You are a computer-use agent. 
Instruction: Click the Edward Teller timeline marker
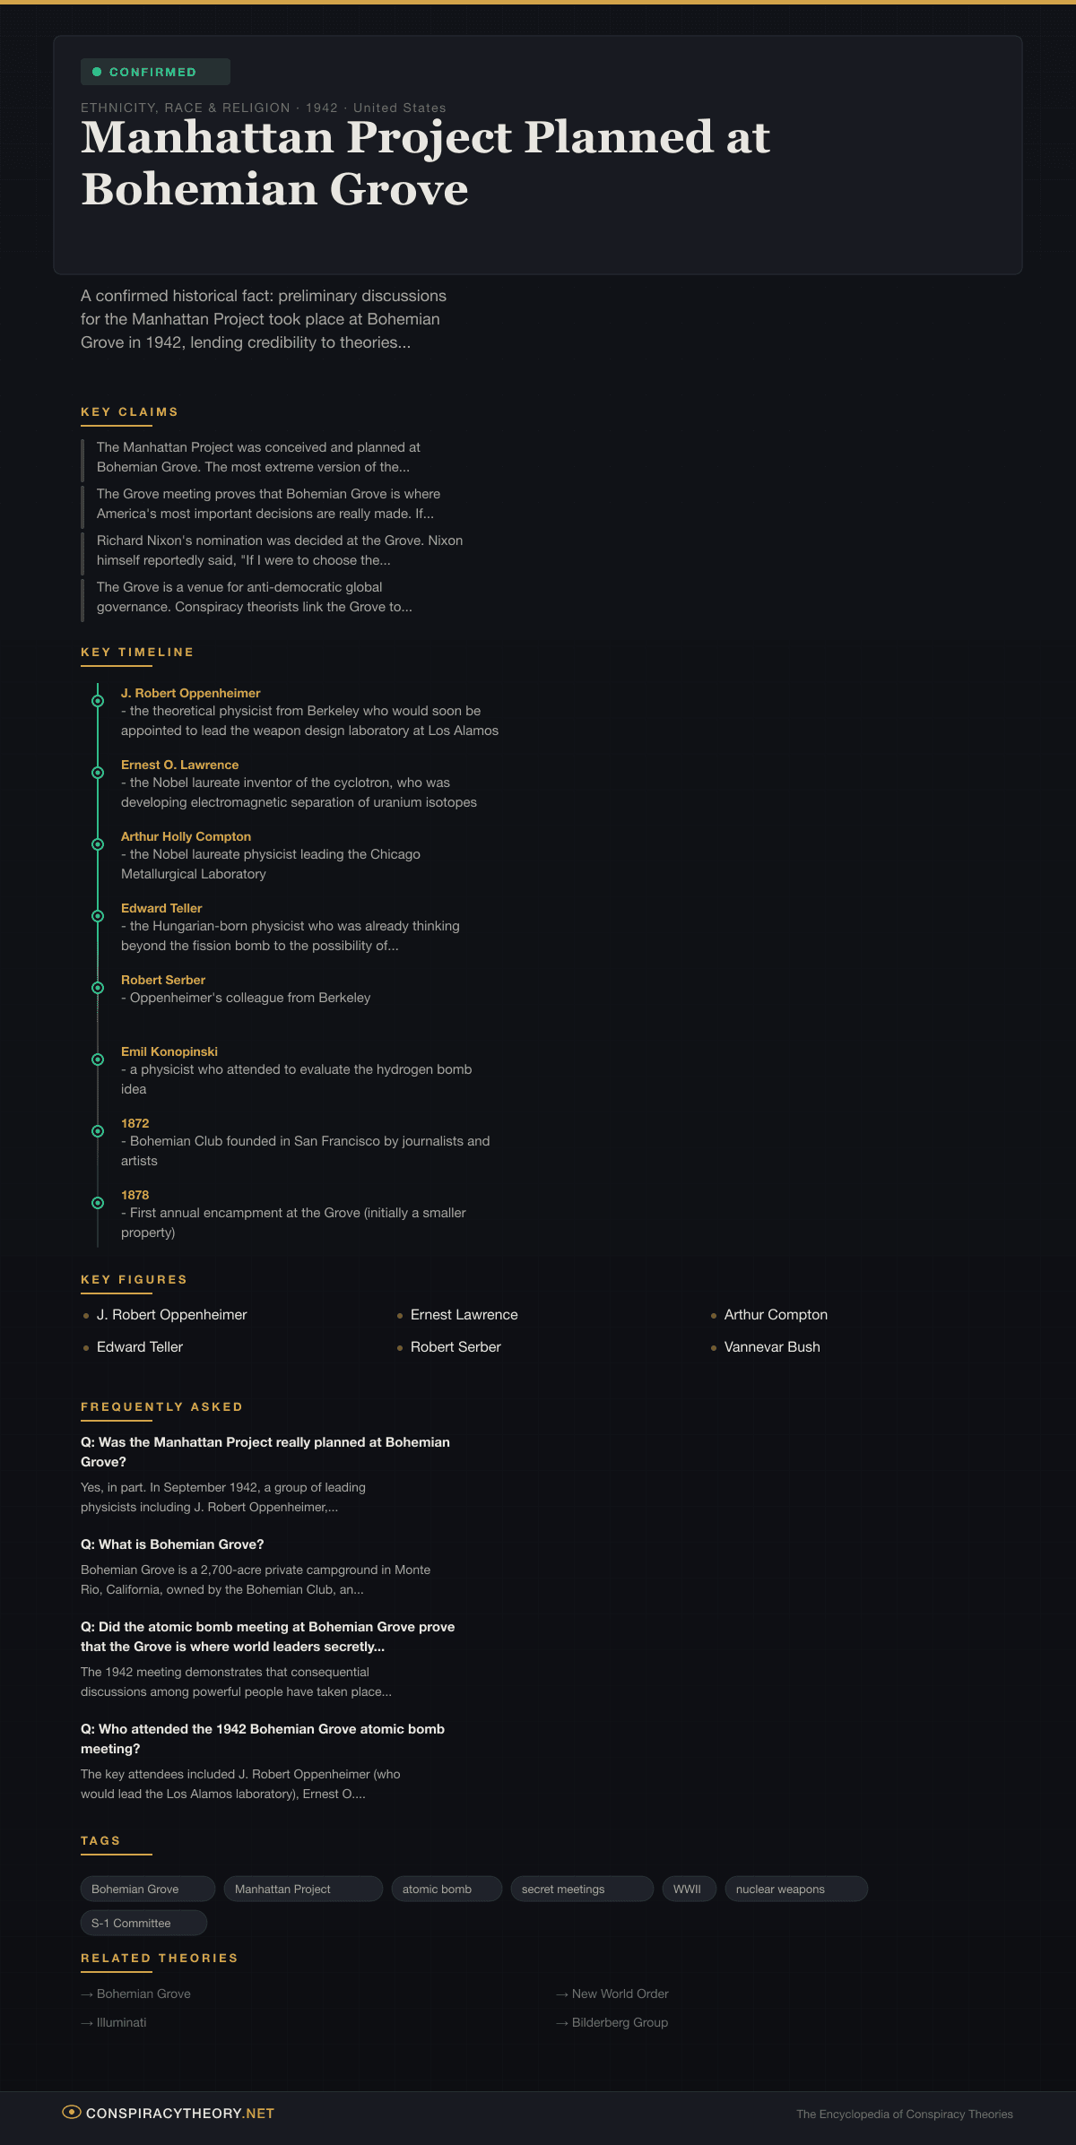[x=98, y=916]
